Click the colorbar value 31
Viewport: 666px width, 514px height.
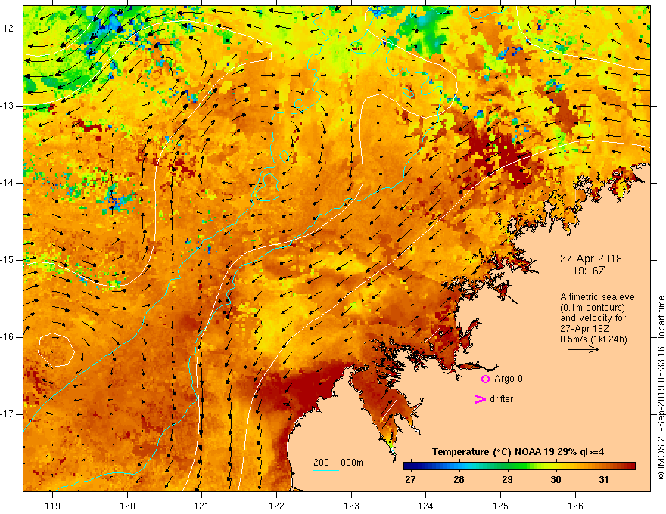(x=604, y=480)
